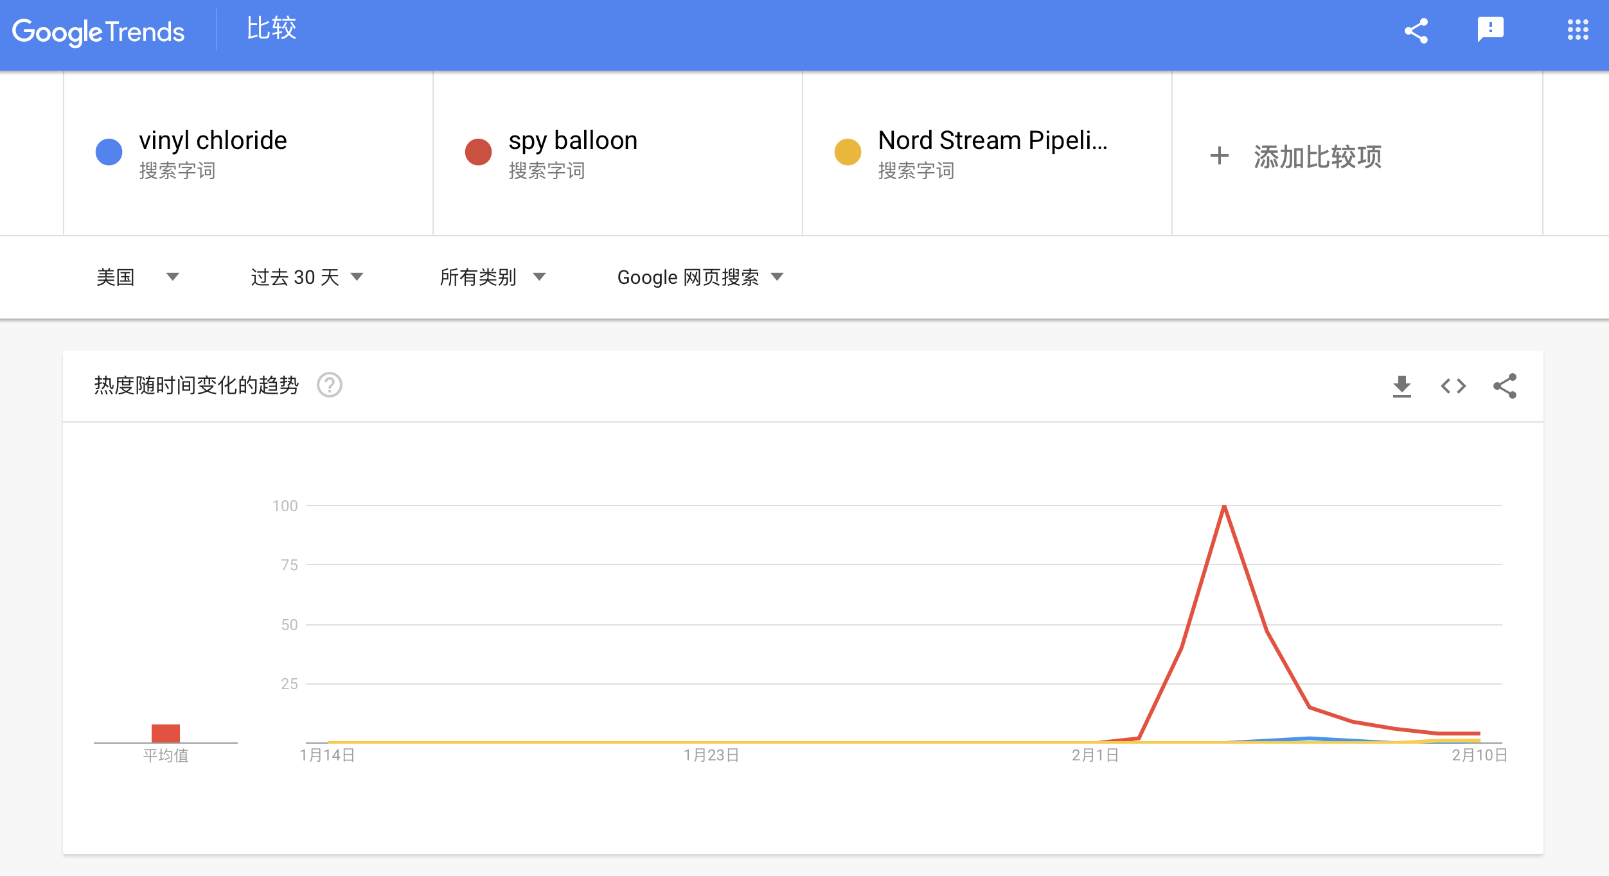Open the send feedback icon
This screenshot has height=876, width=1609.
tap(1490, 30)
